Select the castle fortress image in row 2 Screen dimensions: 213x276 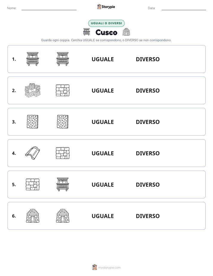(x=33, y=90)
